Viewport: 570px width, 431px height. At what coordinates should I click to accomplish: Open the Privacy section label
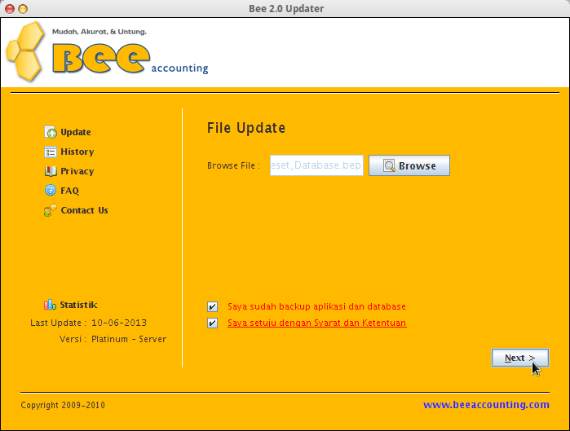tap(77, 171)
